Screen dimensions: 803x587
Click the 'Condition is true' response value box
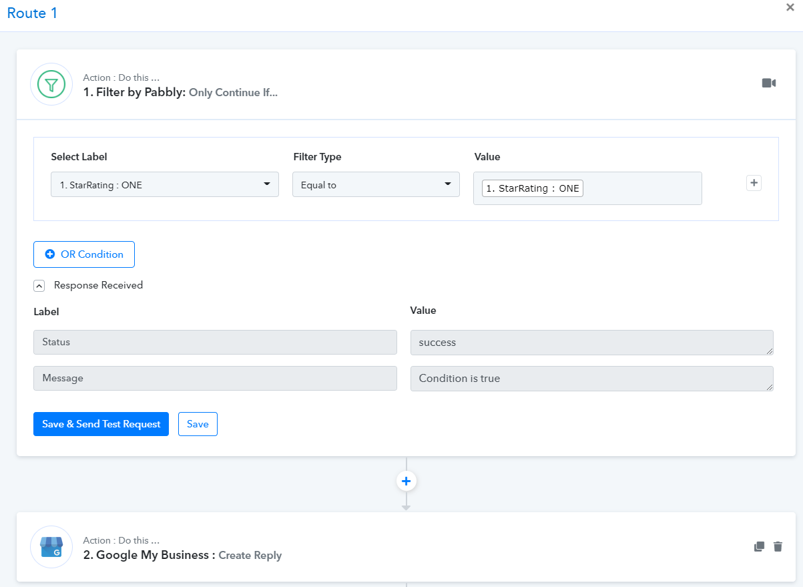pyautogui.click(x=591, y=379)
